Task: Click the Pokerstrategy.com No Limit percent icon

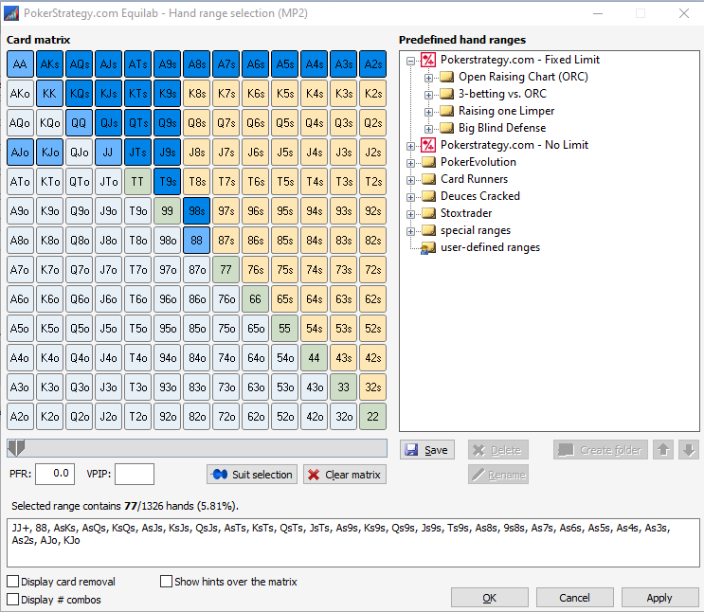Action: tap(428, 145)
